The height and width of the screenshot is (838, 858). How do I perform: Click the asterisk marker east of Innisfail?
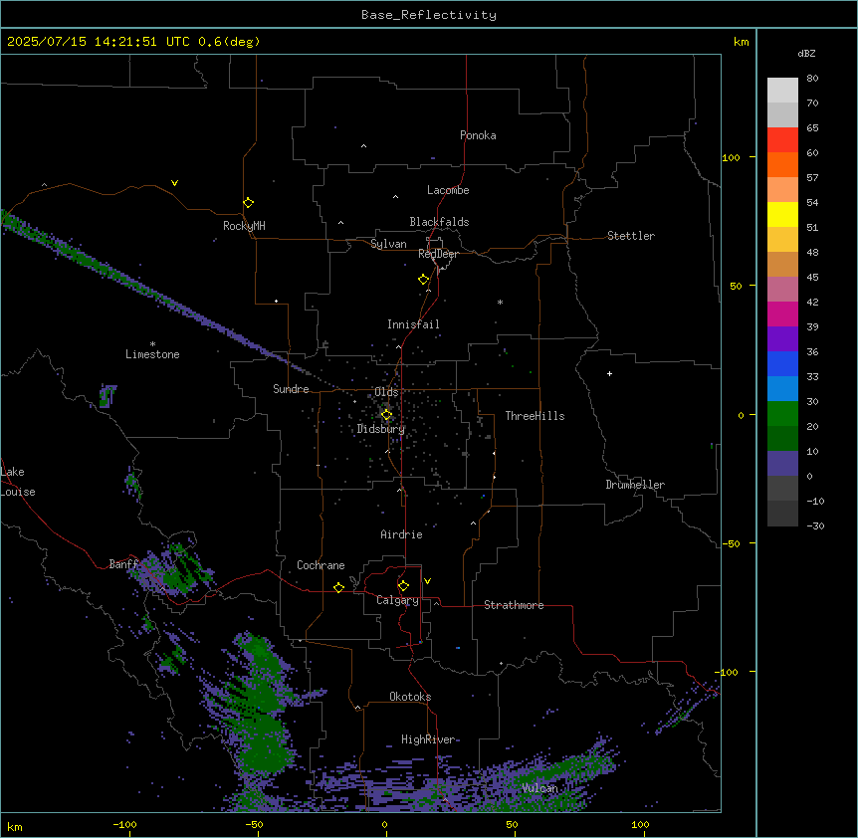(x=500, y=302)
